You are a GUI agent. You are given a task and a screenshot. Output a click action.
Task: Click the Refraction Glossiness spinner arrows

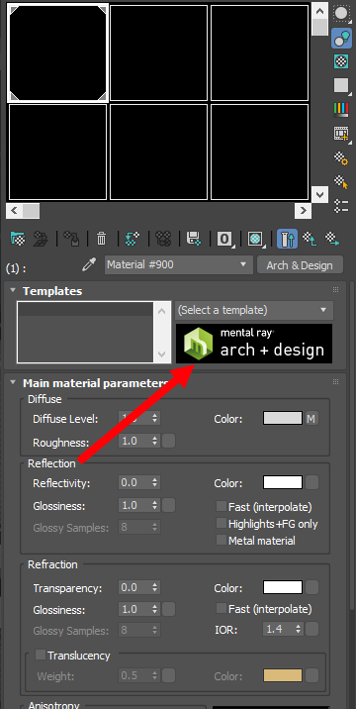click(155, 609)
